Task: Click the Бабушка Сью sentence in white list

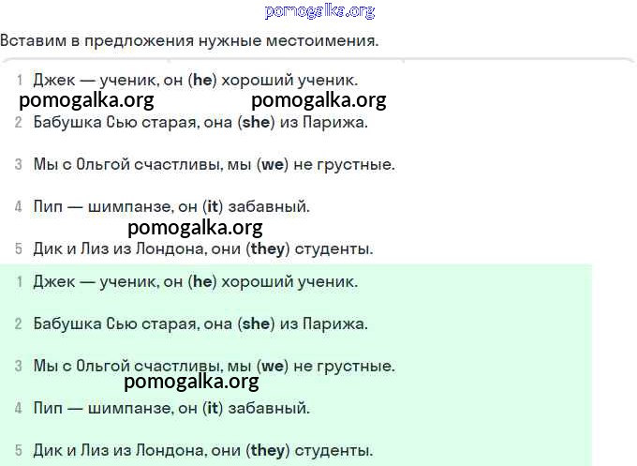Action: coord(200,122)
